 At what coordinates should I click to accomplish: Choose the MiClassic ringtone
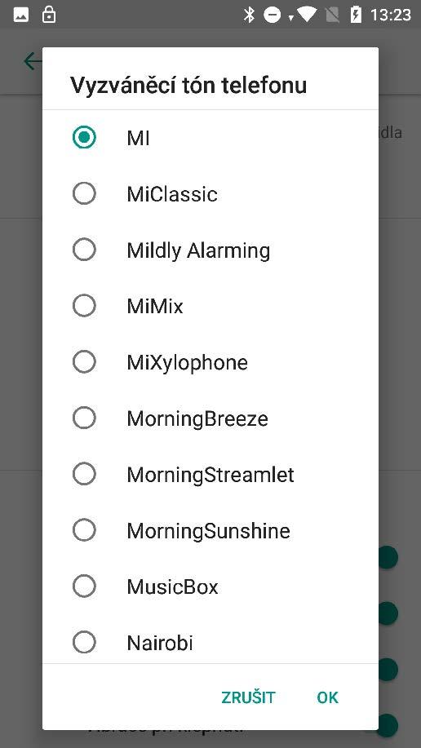210,193
